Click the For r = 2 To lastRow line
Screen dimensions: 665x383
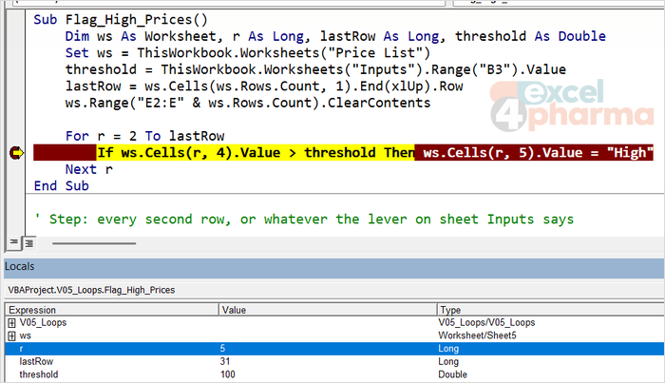click(144, 136)
